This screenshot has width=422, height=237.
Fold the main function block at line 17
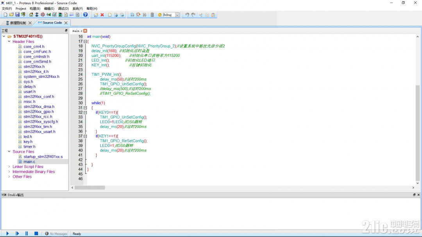85,41
